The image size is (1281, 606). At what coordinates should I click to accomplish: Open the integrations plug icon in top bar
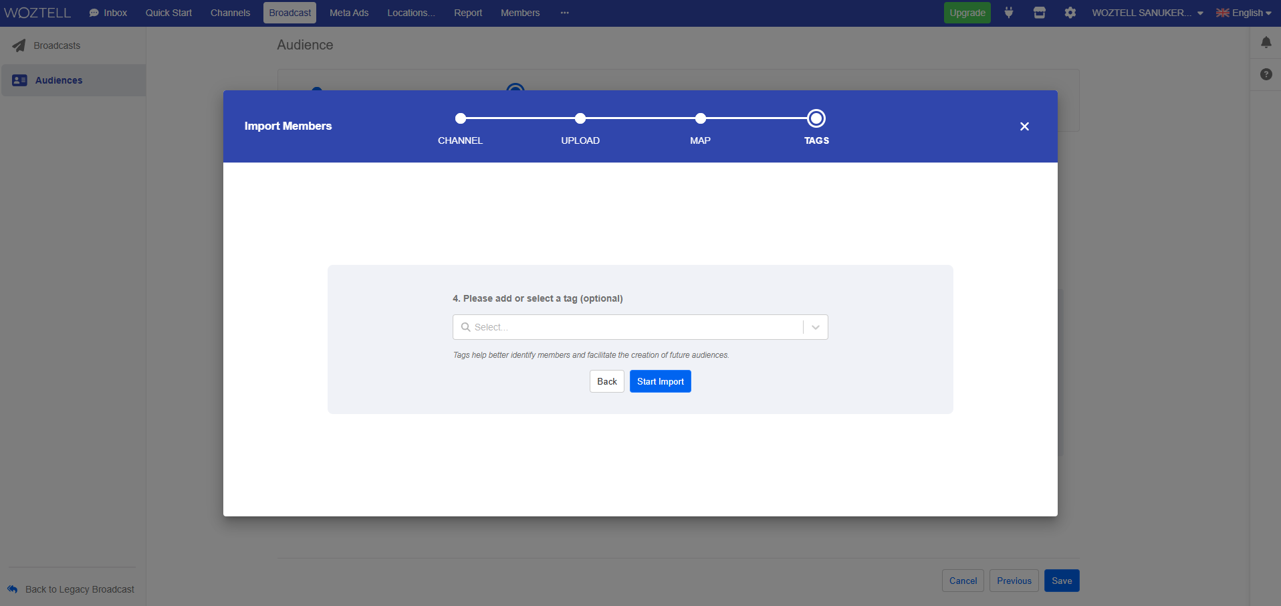[1008, 12]
